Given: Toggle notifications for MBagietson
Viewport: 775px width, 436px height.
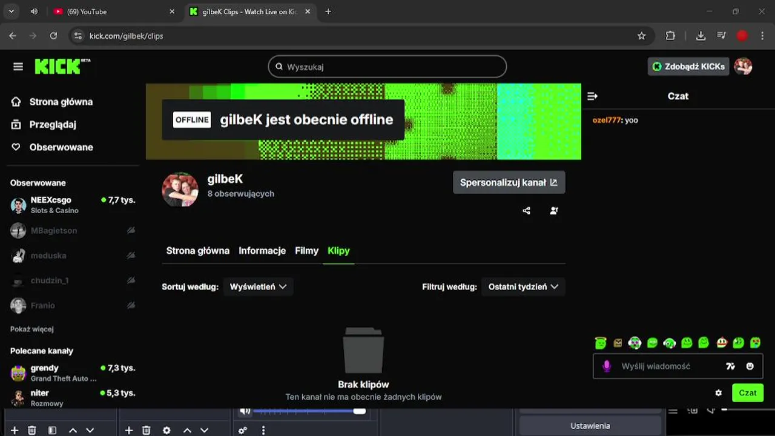Looking at the screenshot, I should click(x=131, y=231).
